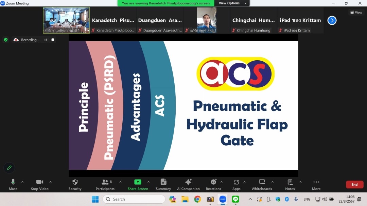The height and width of the screenshot is (206, 367).
Task: Select Chingchai Humhong participant tile
Action: point(254,20)
